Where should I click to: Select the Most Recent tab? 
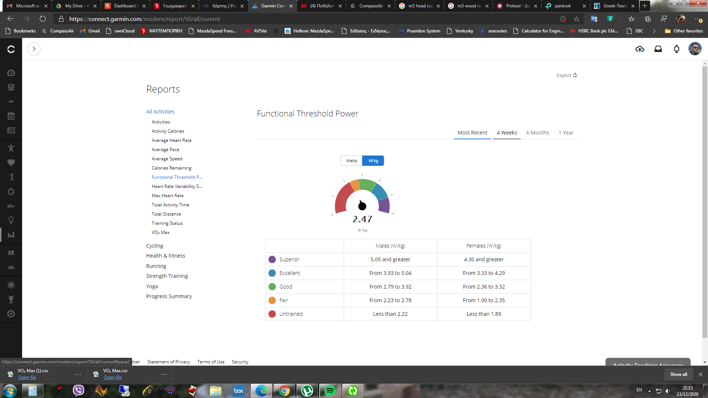pos(472,133)
